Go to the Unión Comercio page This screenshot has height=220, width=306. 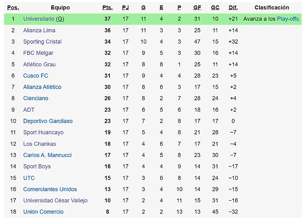[43, 212]
